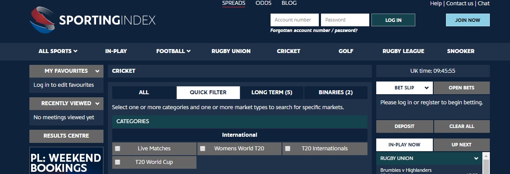This screenshot has width=510, height=174.
Task: Open forgotten account number / password link
Action: click(x=314, y=31)
